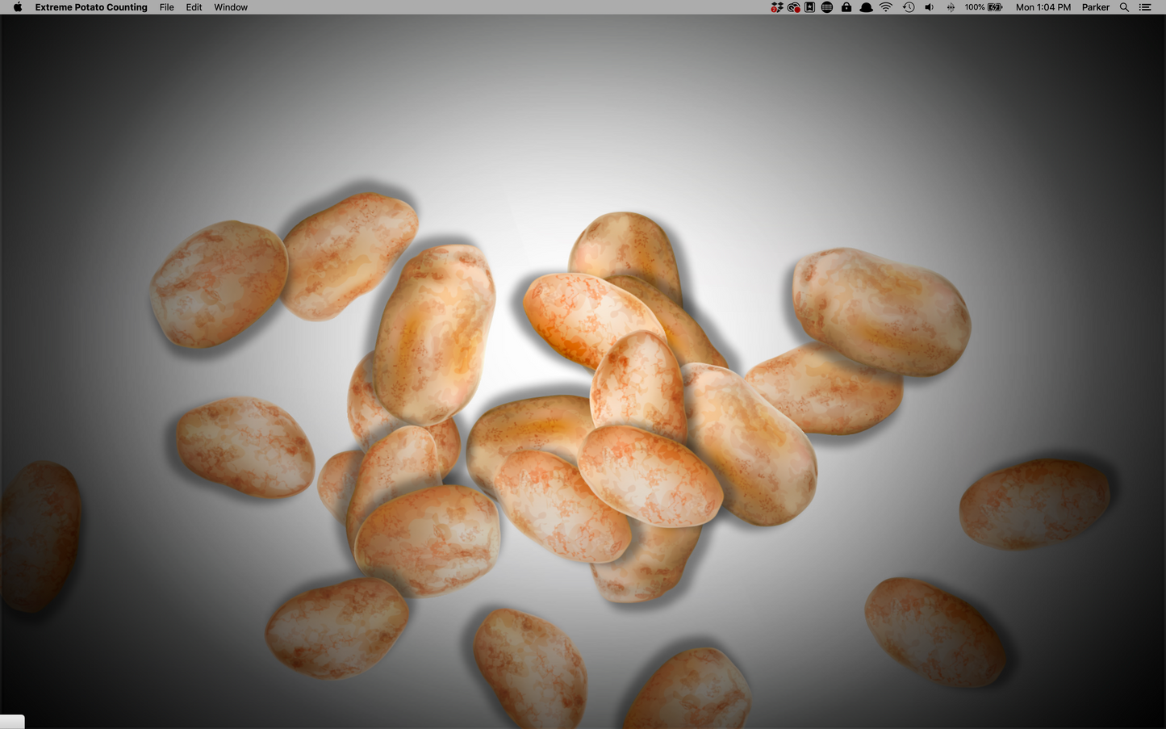Open the File menu
The image size is (1166, 729).
click(x=166, y=7)
